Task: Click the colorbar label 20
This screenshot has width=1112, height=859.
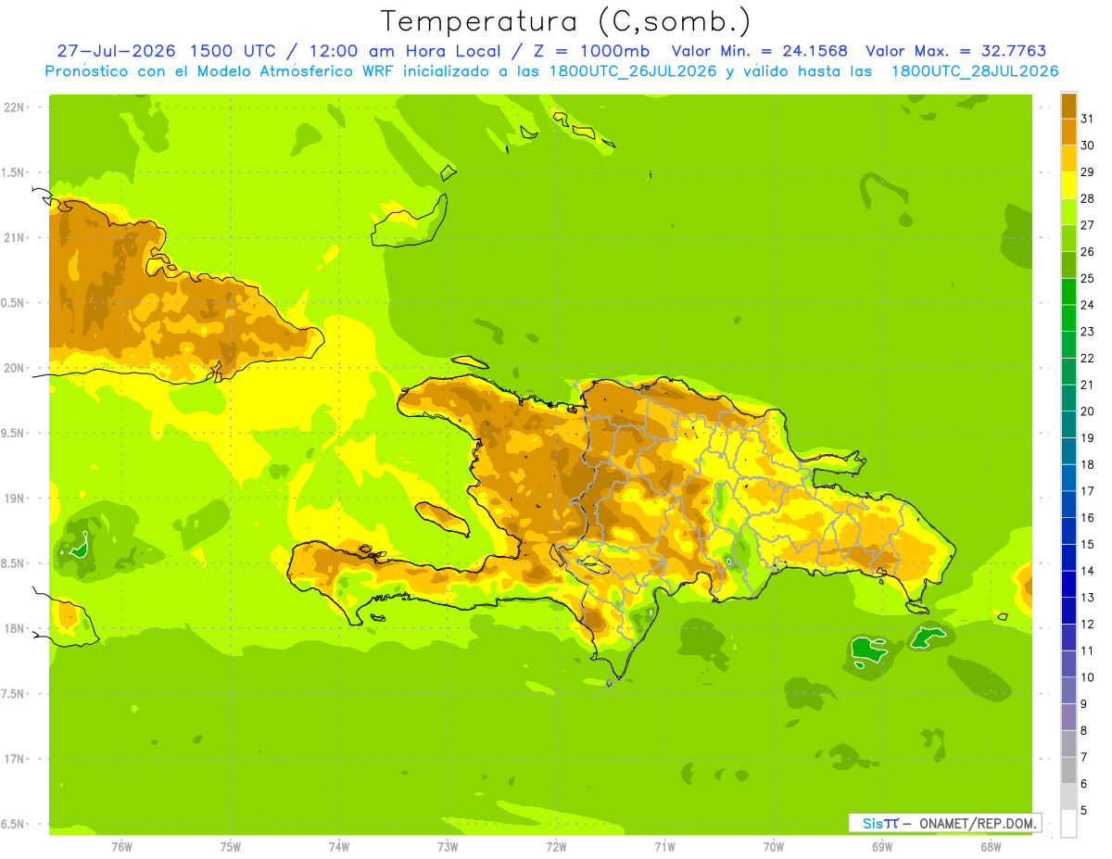Action: coord(1087,411)
